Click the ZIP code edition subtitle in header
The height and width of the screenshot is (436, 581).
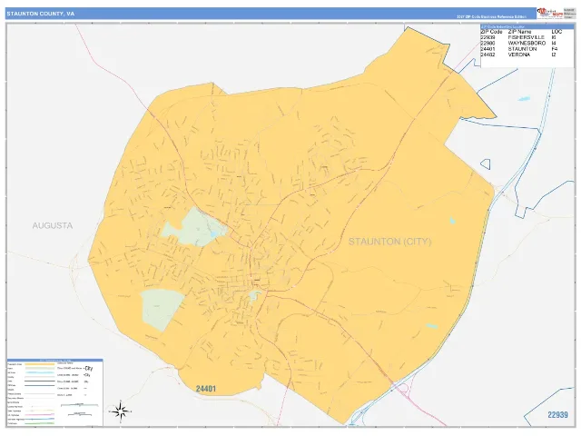(x=490, y=16)
